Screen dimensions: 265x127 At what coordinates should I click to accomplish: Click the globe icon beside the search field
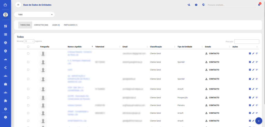click(x=203, y=5)
